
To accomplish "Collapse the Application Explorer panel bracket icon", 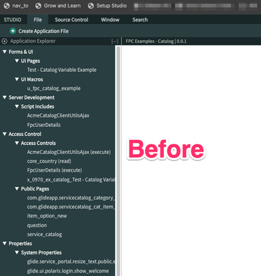I will tap(115, 41).
